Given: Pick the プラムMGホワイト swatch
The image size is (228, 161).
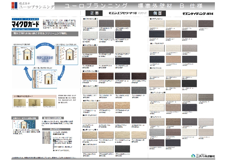Looking at the screenshot, I should pyautogui.click(x=89, y=149).
